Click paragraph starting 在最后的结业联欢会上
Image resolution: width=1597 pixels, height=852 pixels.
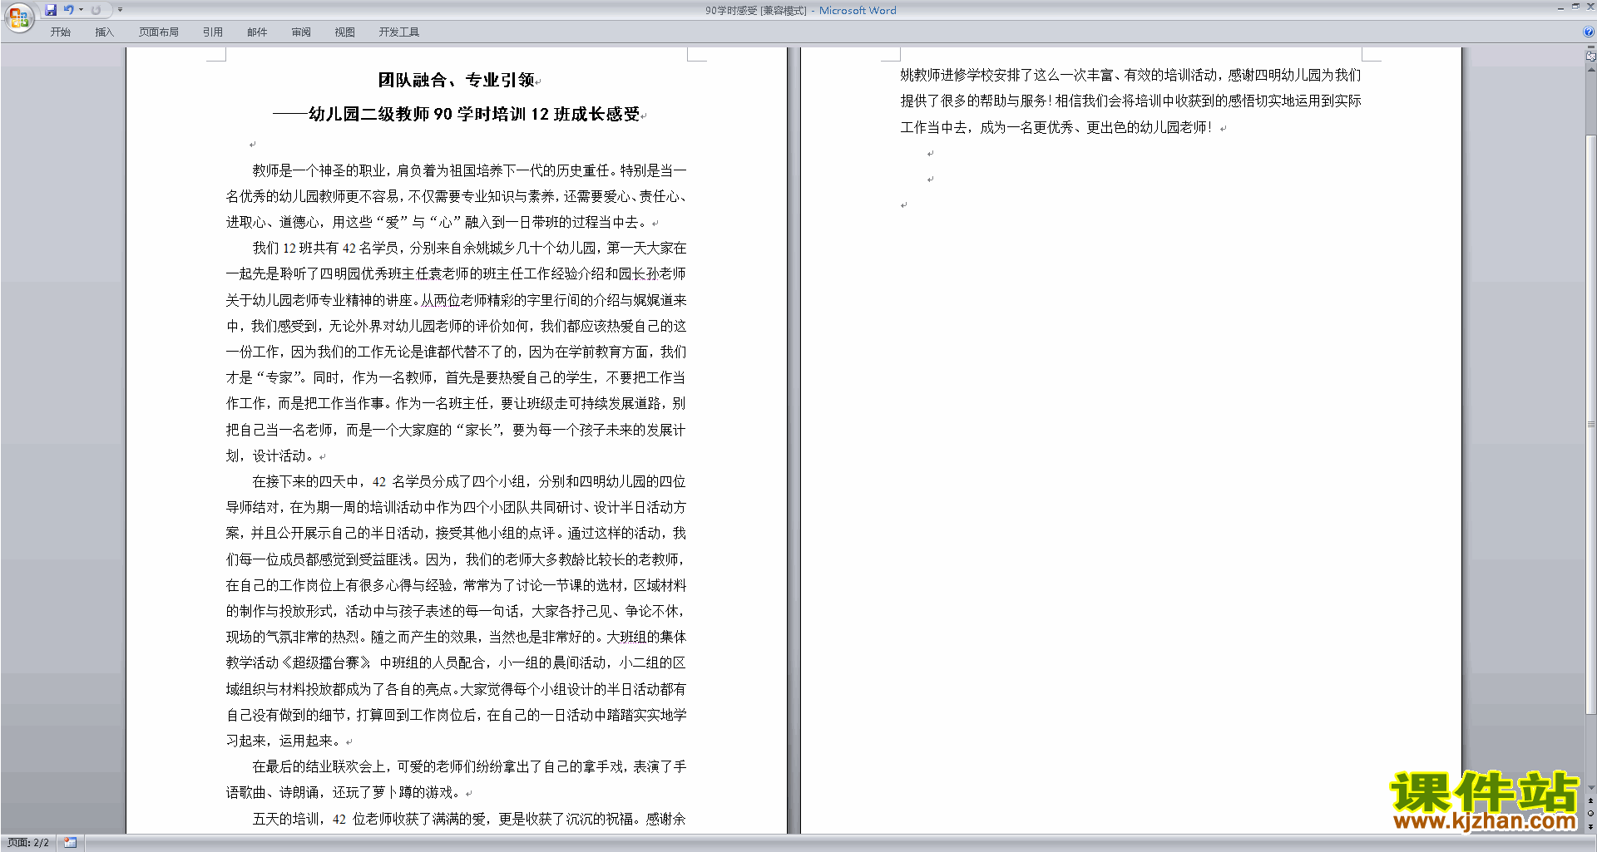coord(456,780)
